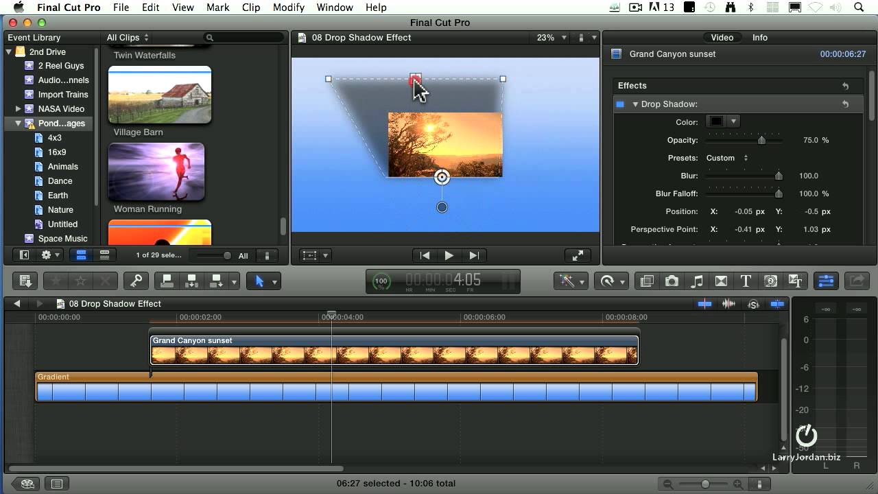Viewport: 878px width, 494px height.
Task: Open the Mark menu
Action: [x=218, y=8]
